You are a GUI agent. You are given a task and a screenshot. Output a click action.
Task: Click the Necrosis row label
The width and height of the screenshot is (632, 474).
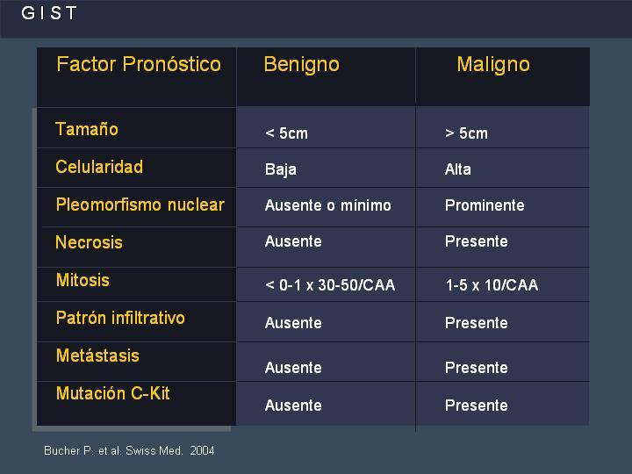point(89,242)
